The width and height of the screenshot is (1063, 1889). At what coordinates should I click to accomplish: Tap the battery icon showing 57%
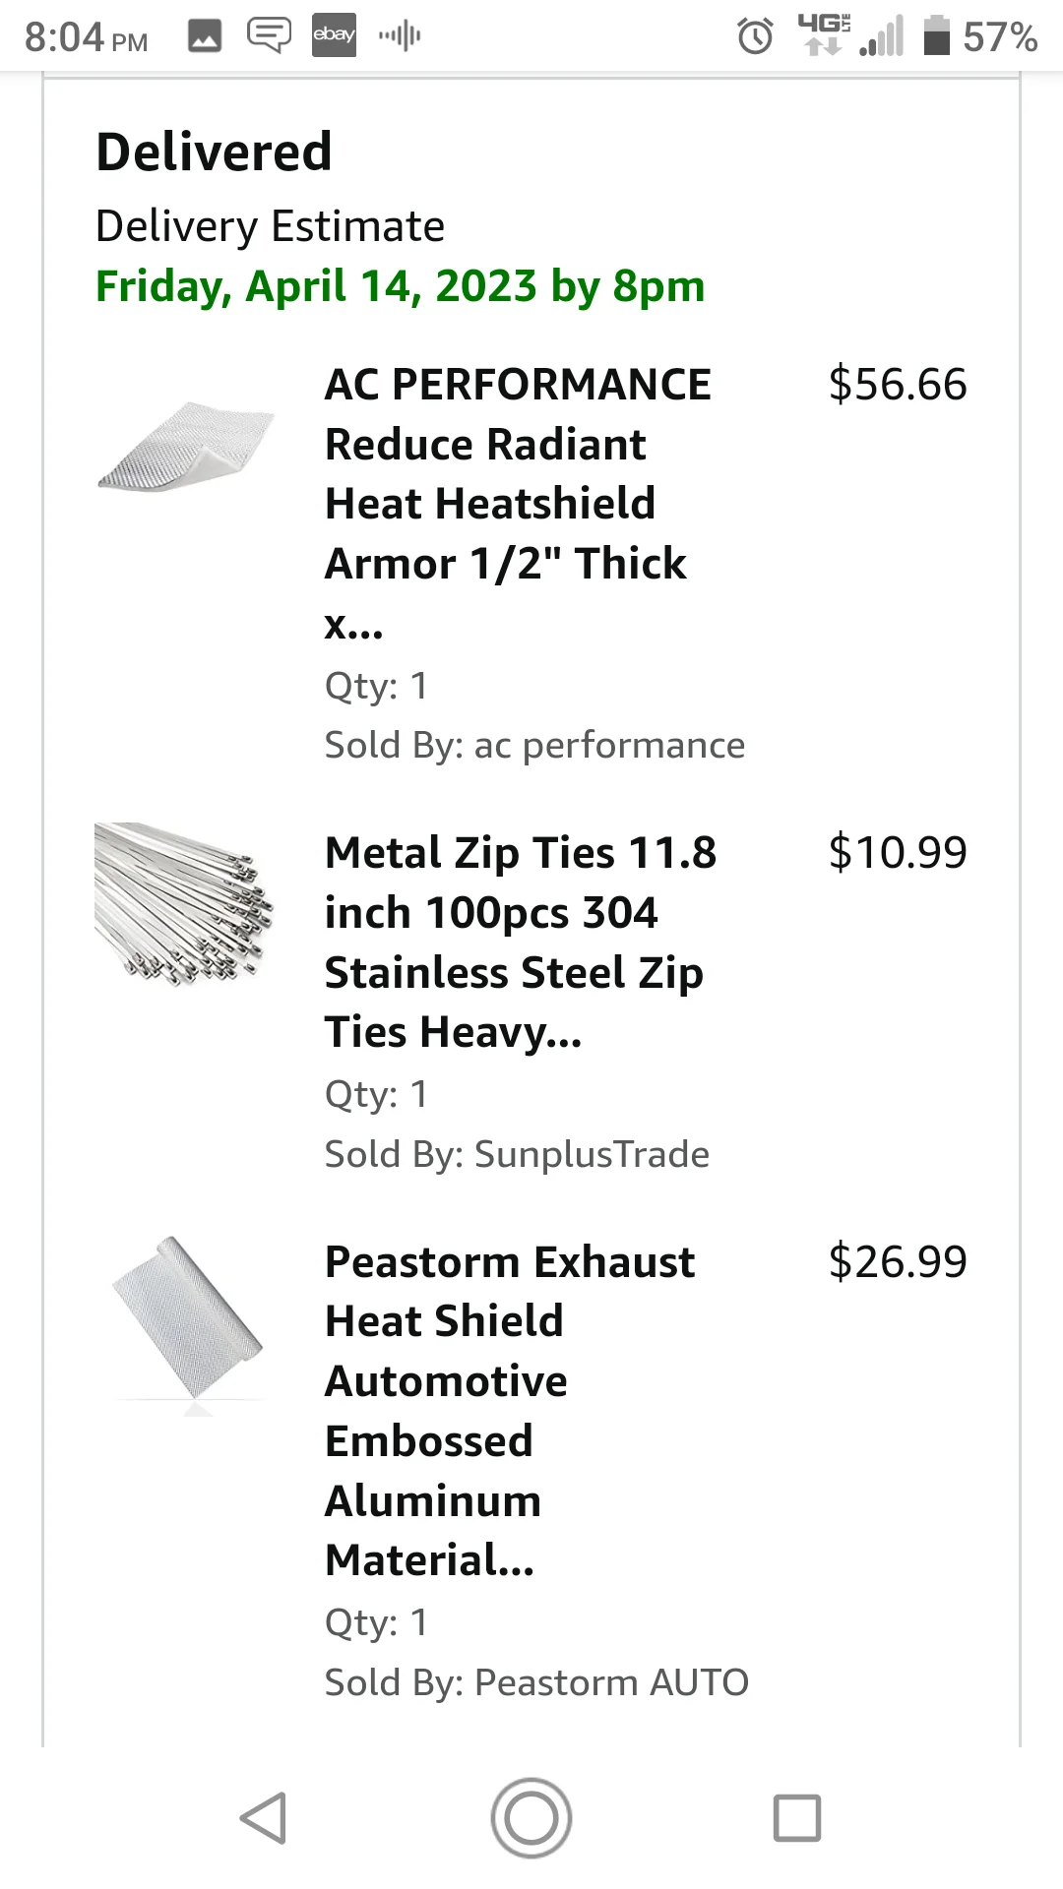(x=936, y=35)
